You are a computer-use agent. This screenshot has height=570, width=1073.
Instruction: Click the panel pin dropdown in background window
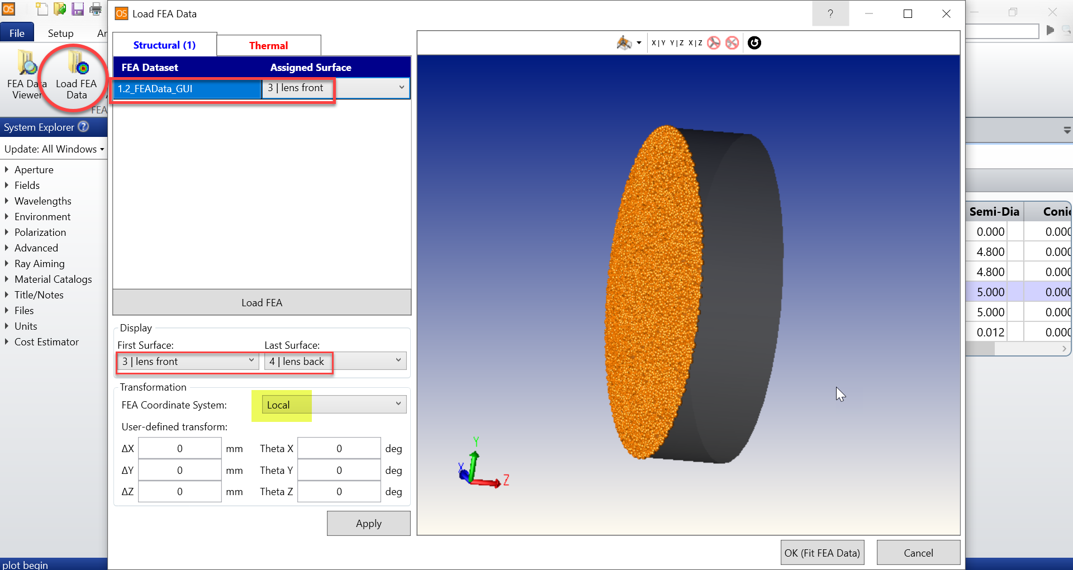tap(1067, 130)
